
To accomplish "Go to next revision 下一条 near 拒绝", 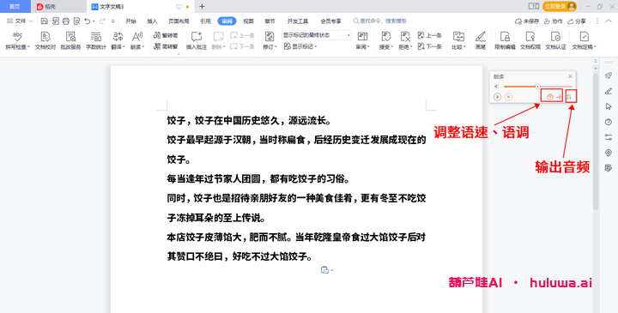I will (430, 46).
